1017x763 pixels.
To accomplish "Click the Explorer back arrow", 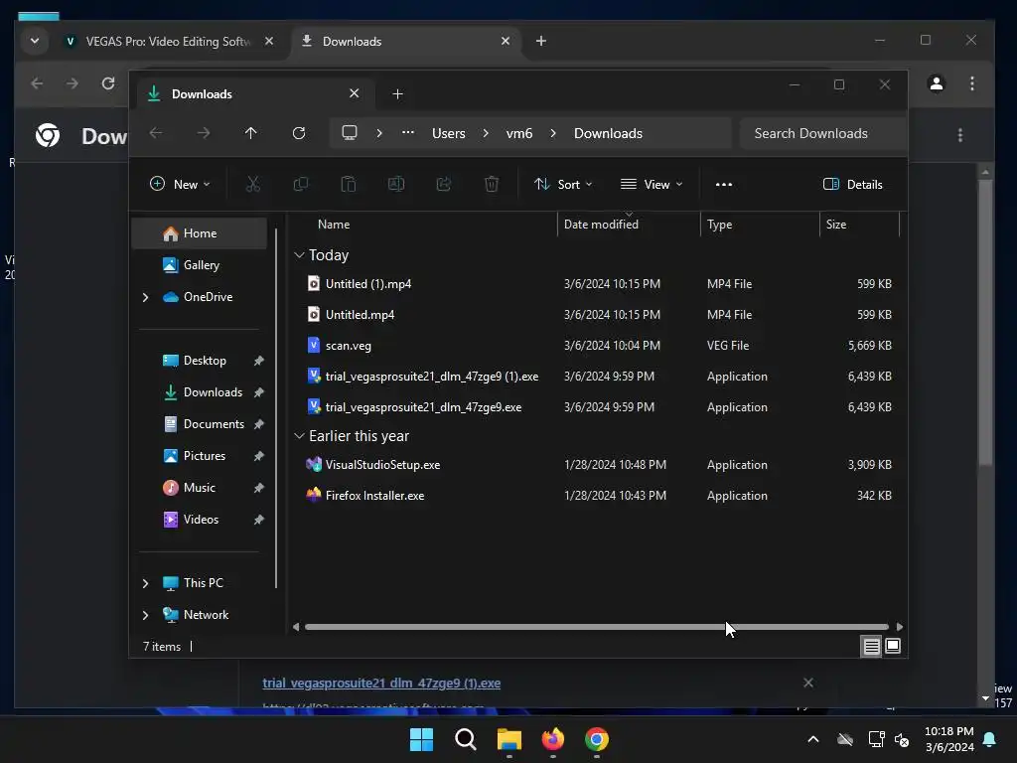I will [x=156, y=133].
